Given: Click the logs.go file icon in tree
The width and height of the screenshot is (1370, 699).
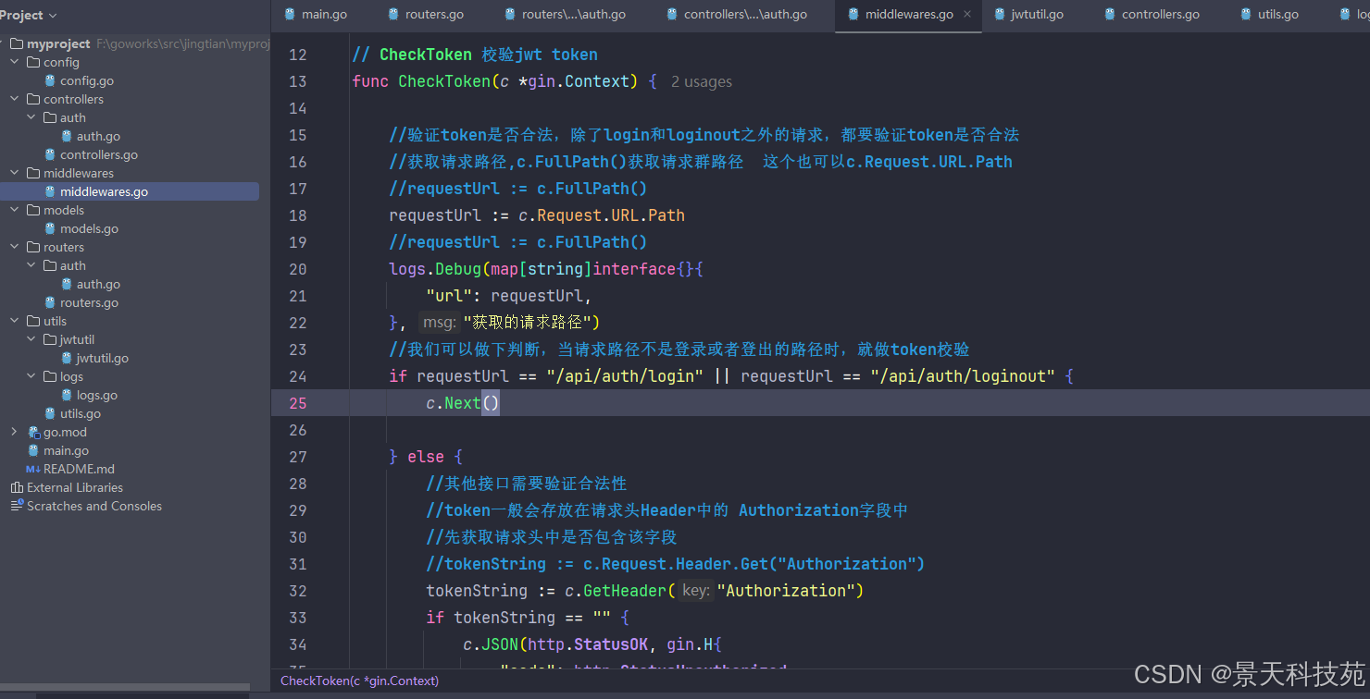Looking at the screenshot, I should 67,395.
